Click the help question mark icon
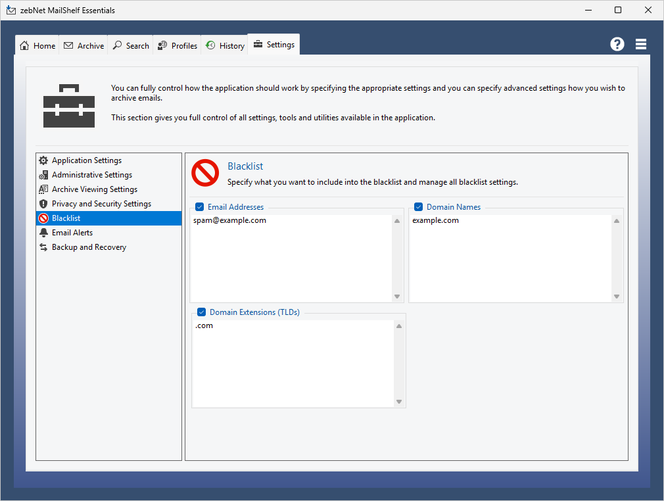Screen dimensions: 664x501 click(x=617, y=44)
